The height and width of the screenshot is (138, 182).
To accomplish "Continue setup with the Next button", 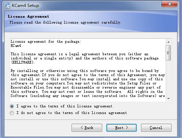I will (122, 128).
